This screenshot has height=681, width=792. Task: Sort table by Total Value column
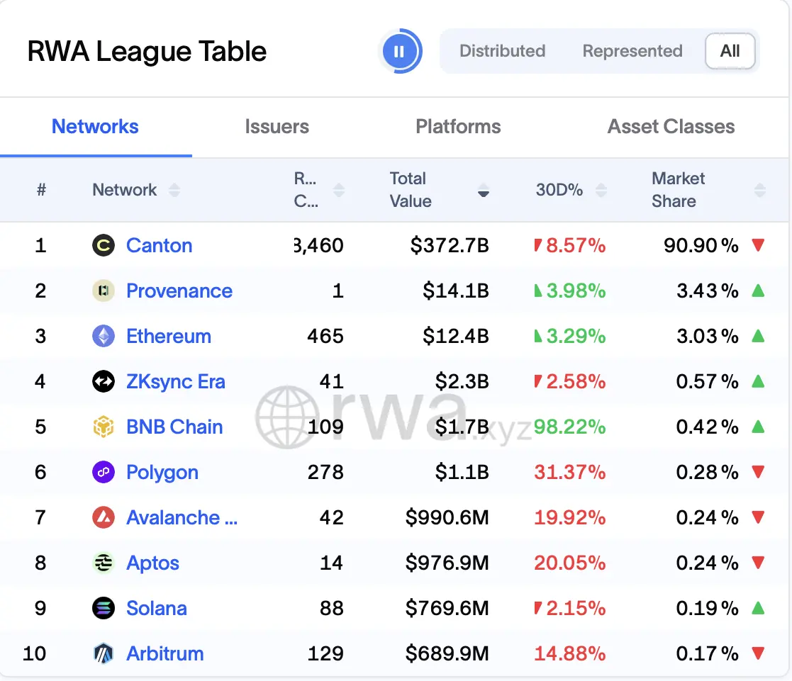[484, 191]
